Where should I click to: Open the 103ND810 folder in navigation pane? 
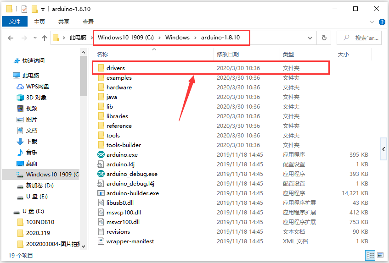point(40,222)
